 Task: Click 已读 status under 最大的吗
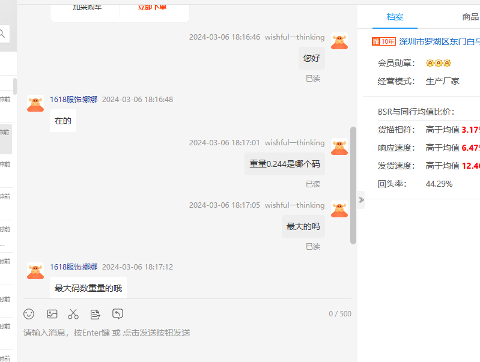pos(313,247)
